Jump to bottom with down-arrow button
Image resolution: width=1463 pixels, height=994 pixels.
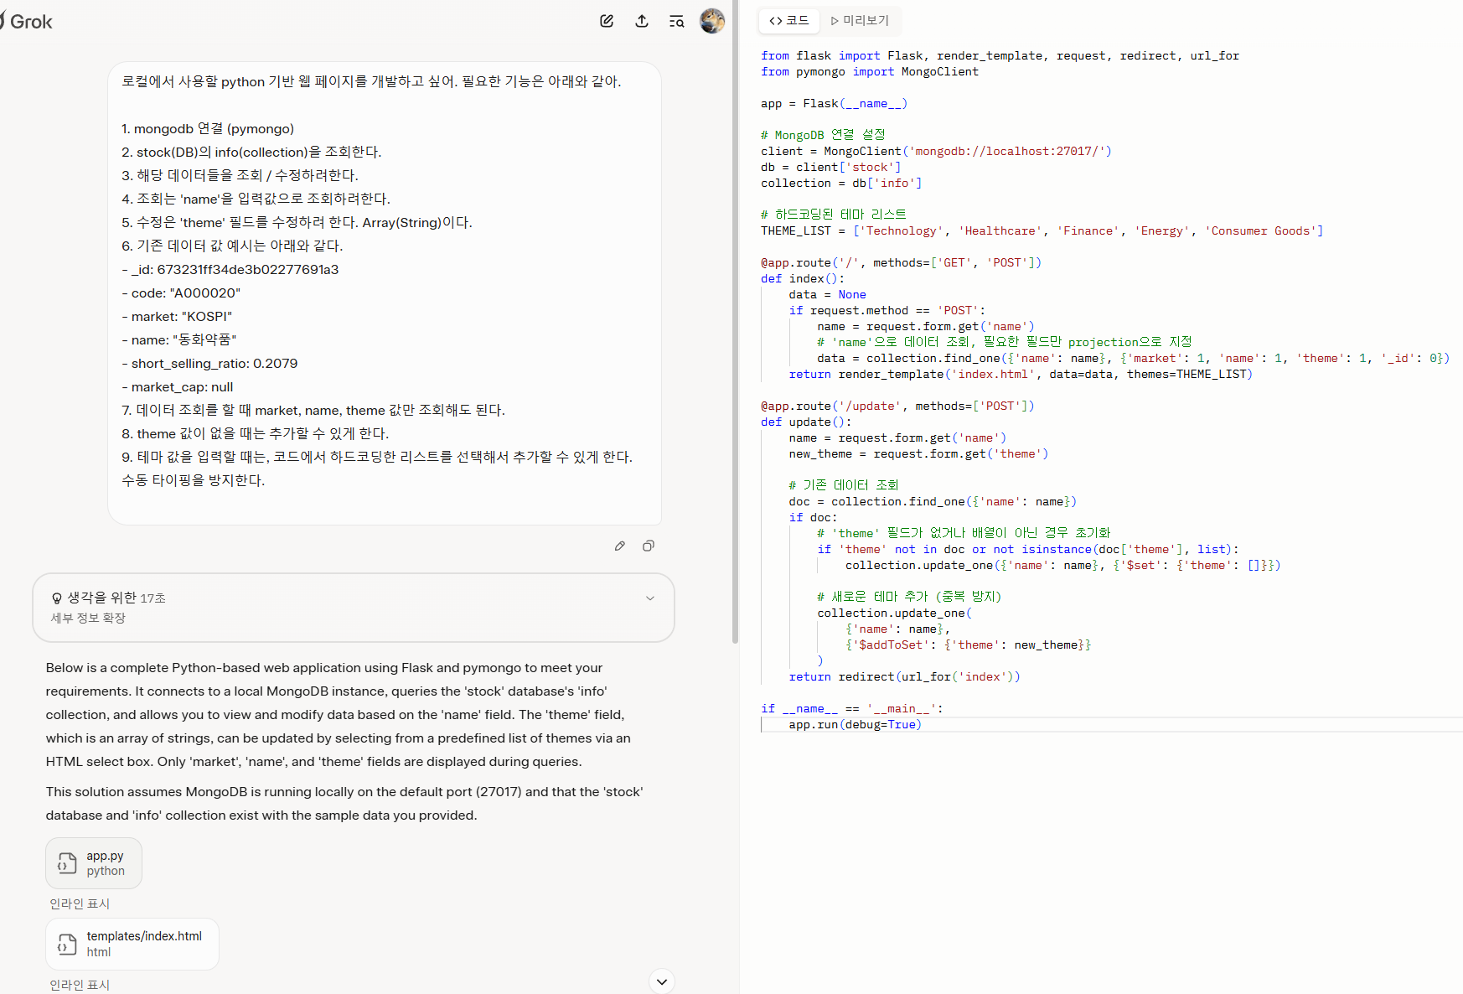[662, 981]
